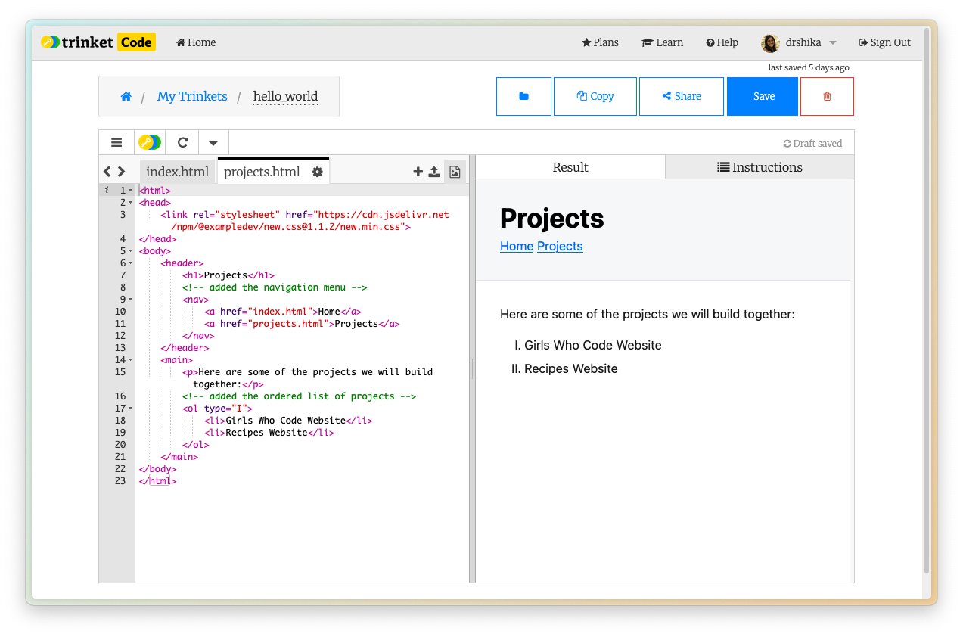Click the hello_world trinket name field
This screenshot has width=963, height=637.
[x=285, y=96]
